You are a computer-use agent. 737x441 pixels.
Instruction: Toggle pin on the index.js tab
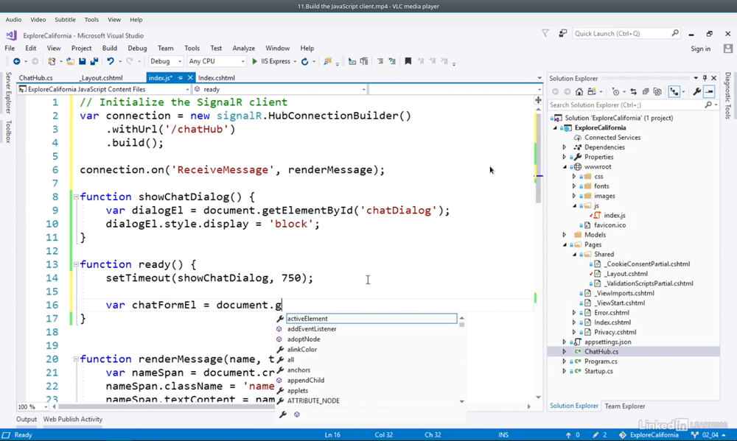click(x=181, y=77)
